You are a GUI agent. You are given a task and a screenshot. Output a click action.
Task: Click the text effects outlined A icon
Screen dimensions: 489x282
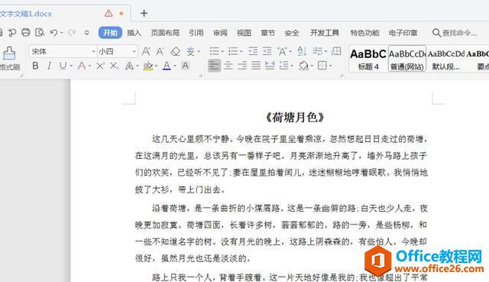click(129, 66)
